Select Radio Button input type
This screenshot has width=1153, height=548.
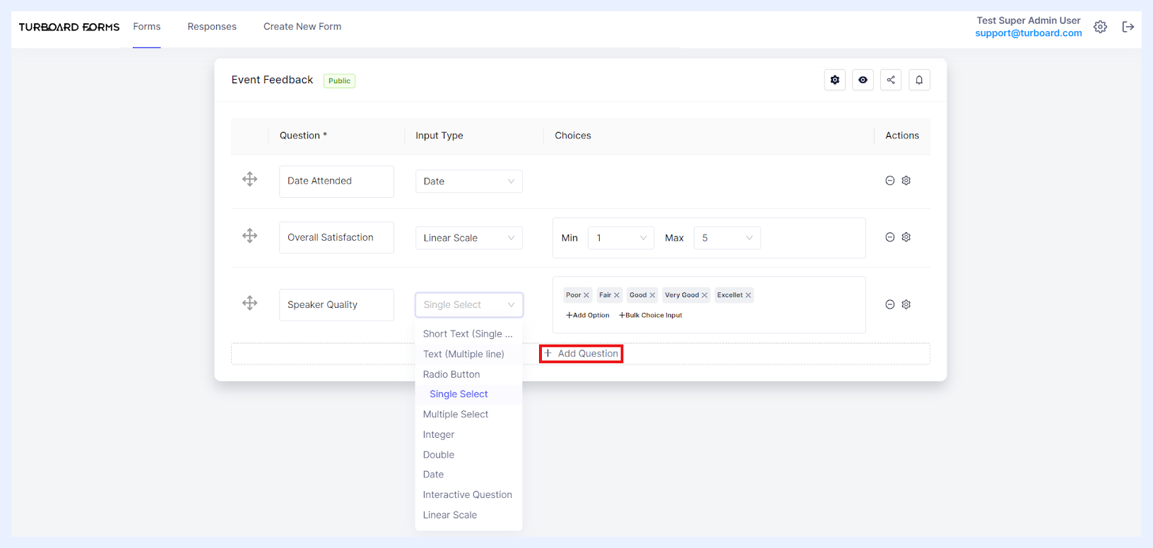468,374
